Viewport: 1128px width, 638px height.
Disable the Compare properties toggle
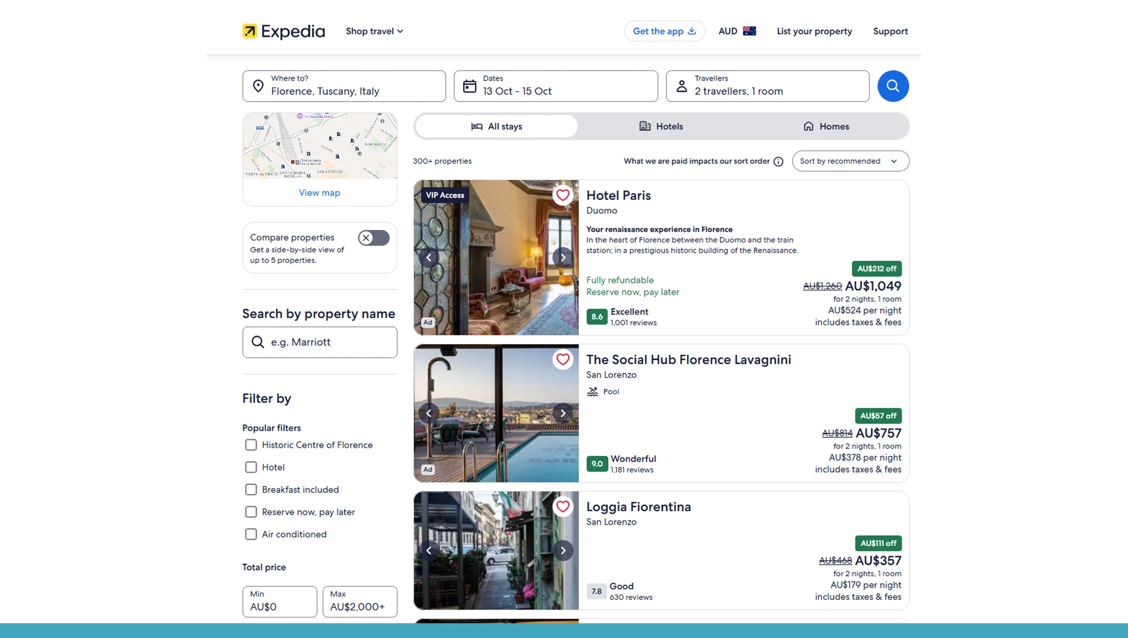(373, 237)
